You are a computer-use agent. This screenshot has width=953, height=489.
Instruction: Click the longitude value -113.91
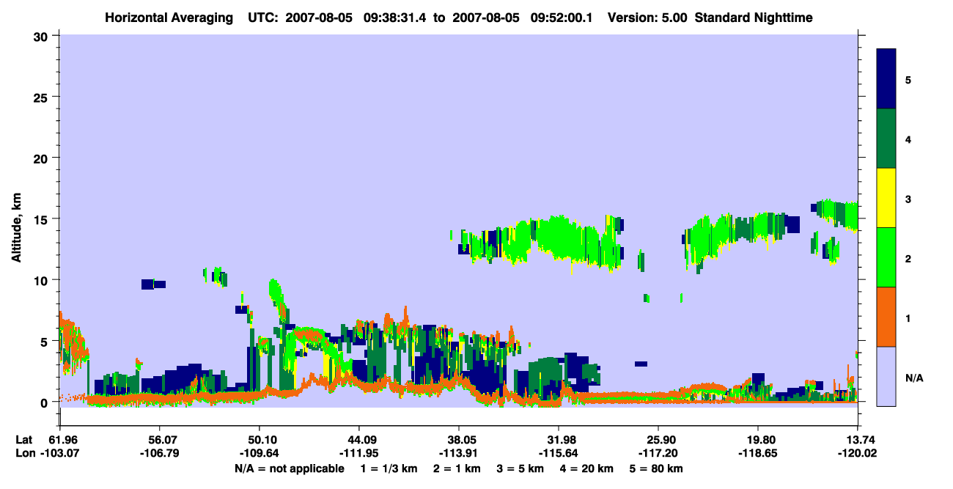(459, 454)
